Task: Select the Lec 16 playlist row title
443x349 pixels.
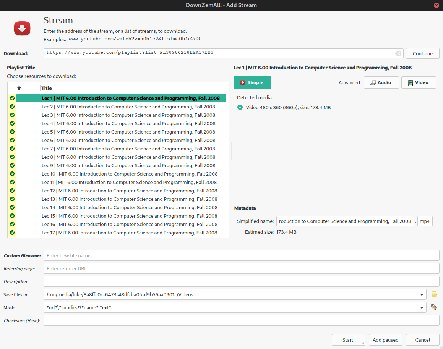Action: (130, 224)
